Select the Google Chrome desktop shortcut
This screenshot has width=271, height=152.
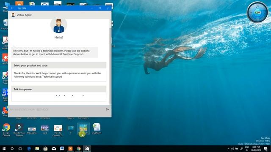[x=6, y=130]
